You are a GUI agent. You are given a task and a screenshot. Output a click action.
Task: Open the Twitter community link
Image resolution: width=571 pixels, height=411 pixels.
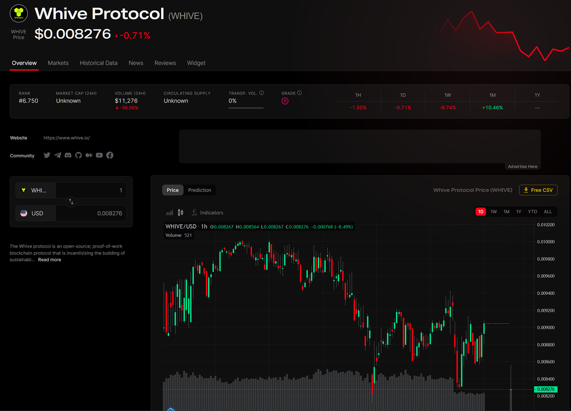click(47, 155)
